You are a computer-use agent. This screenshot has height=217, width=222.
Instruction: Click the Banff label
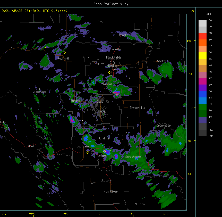(x=32, y=146)
